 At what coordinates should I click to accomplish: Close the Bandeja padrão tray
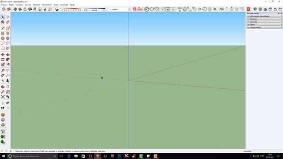pyautogui.click(x=281, y=13)
